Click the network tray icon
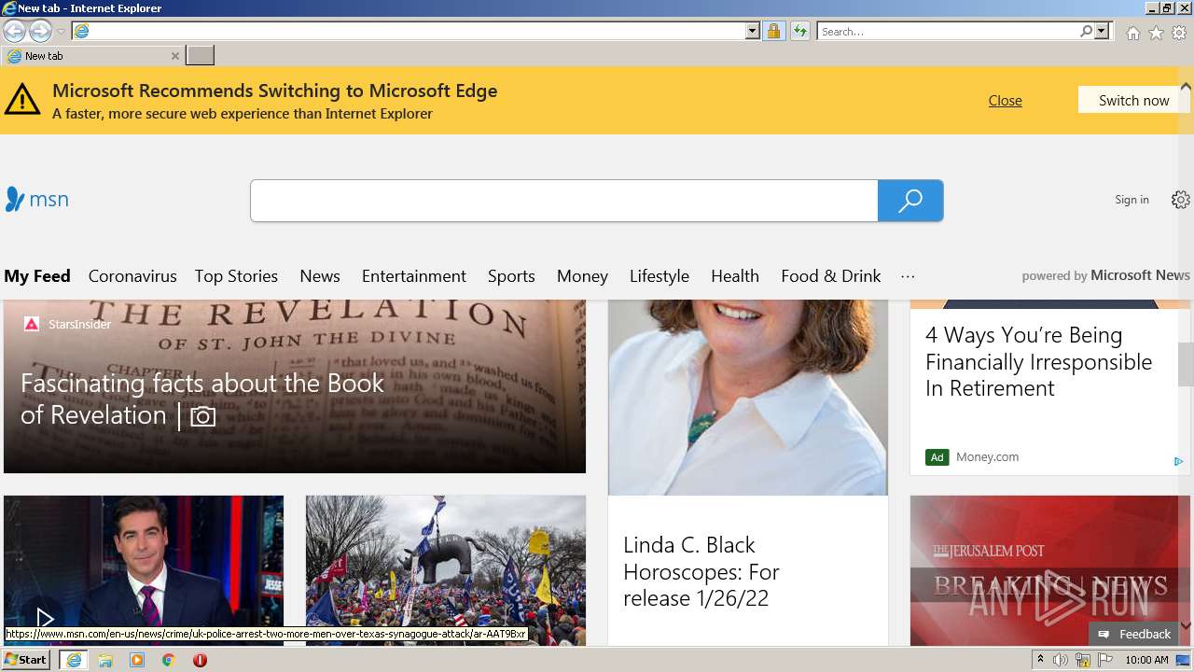1194x672 pixels. [x=1083, y=660]
